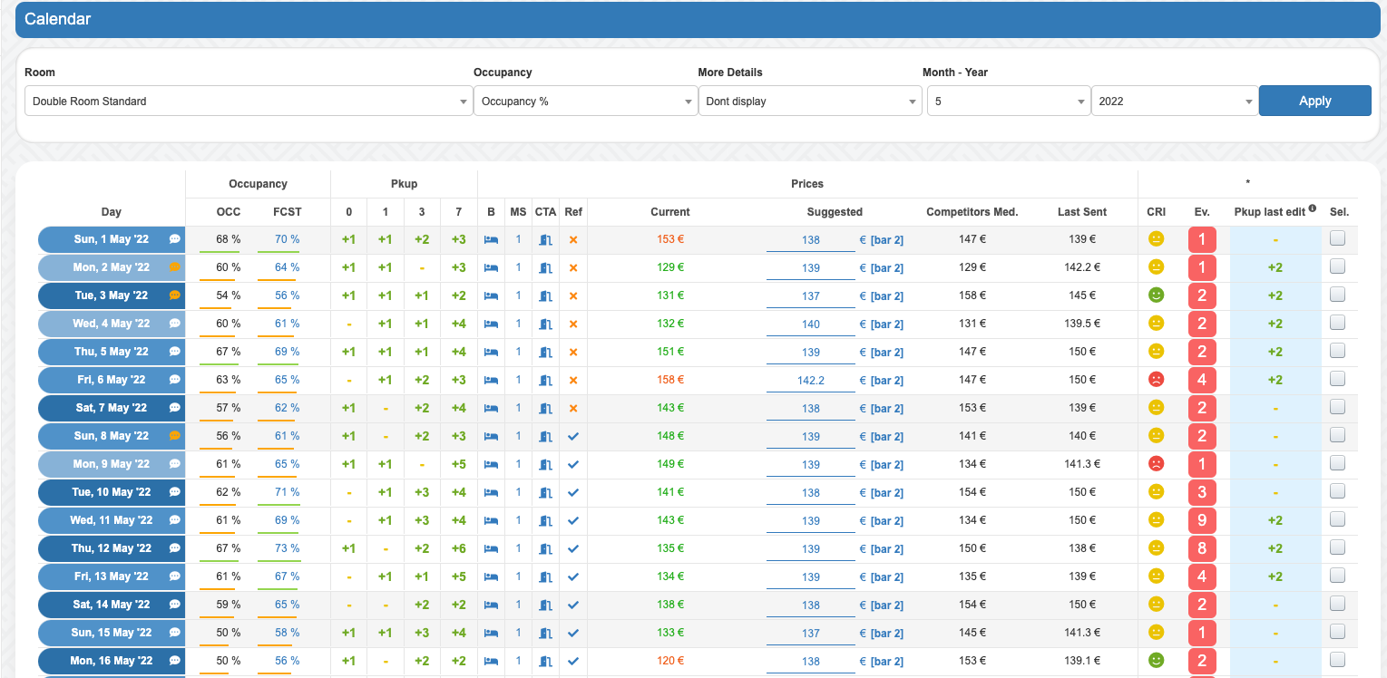Viewport: 1387px width, 678px height.
Task: Click the orange Ref cross for Fri, 6 May
Action: coord(573,381)
